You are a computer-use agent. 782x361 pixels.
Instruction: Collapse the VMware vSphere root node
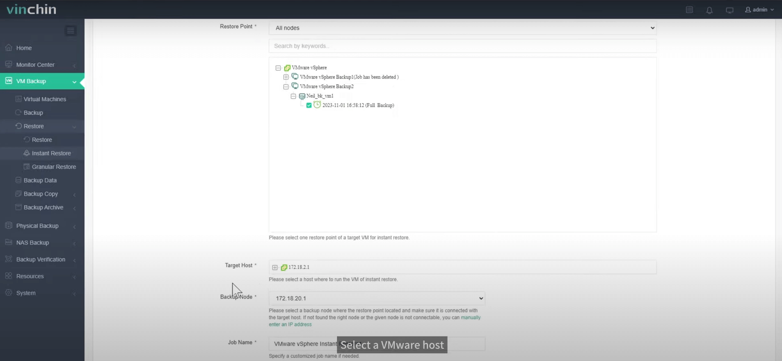pos(278,68)
